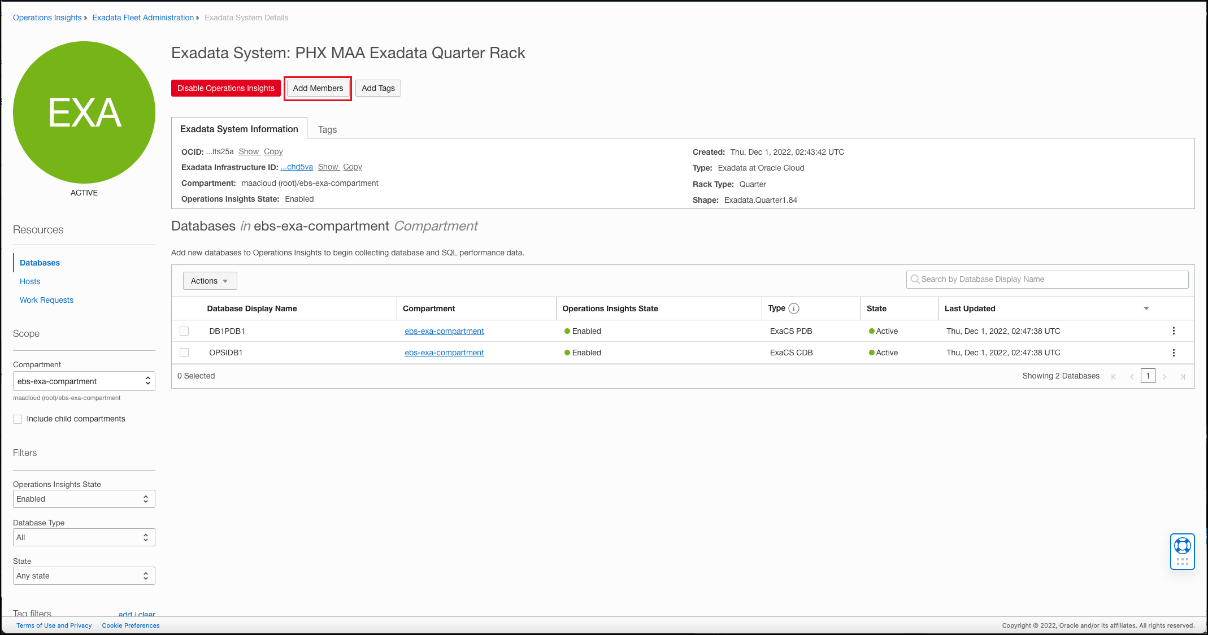Enable Include child compartments
1208x635 pixels.
[18, 419]
